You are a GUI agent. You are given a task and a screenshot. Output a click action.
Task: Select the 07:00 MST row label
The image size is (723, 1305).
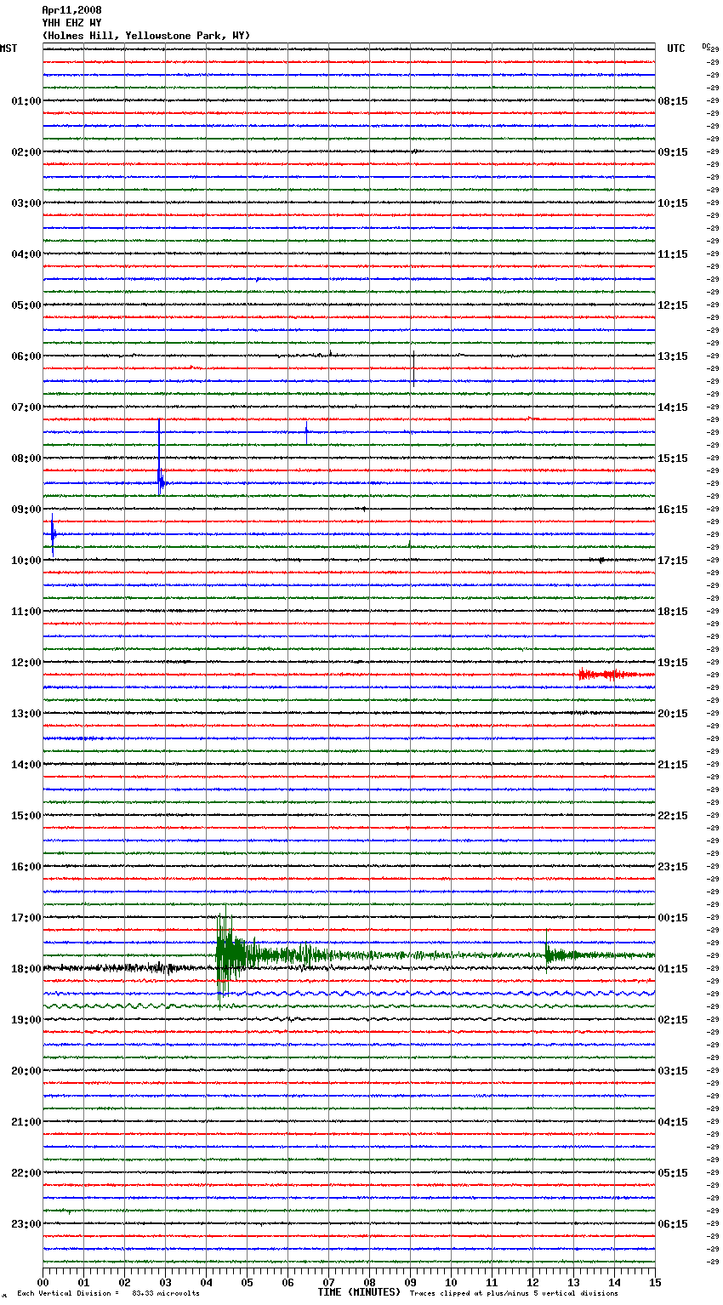pyautogui.click(x=26, y=407)
